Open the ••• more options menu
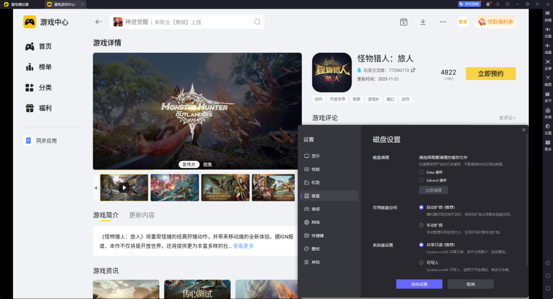The width and height of the screenshot is (553, 299). click(x=443, y=21)
